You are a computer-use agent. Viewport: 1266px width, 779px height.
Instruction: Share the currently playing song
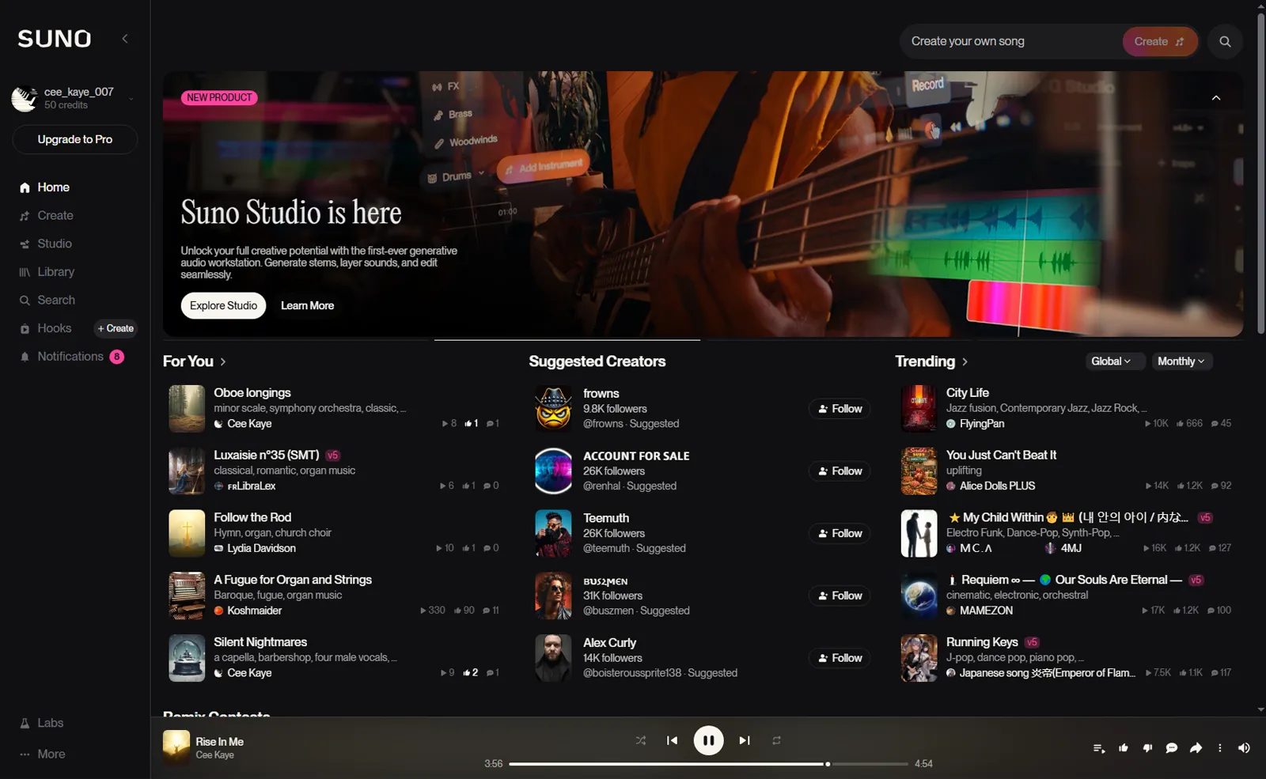pos(1196,748)
